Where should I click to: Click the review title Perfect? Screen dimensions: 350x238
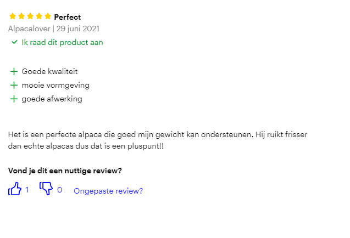67,17
